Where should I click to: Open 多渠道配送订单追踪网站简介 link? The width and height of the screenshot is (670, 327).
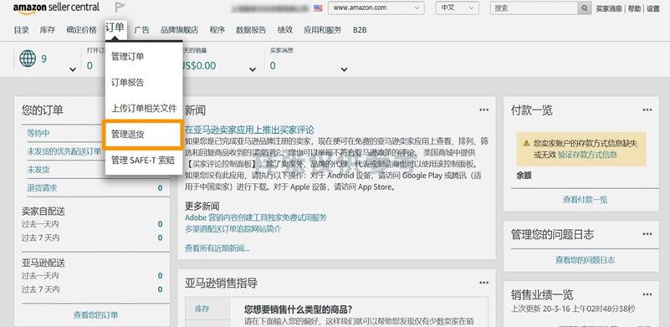[x=233, y=228]
